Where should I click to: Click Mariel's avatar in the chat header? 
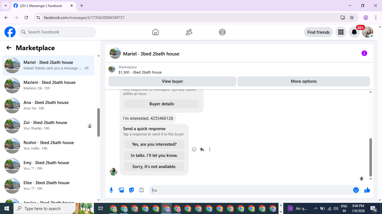(115, 53)
